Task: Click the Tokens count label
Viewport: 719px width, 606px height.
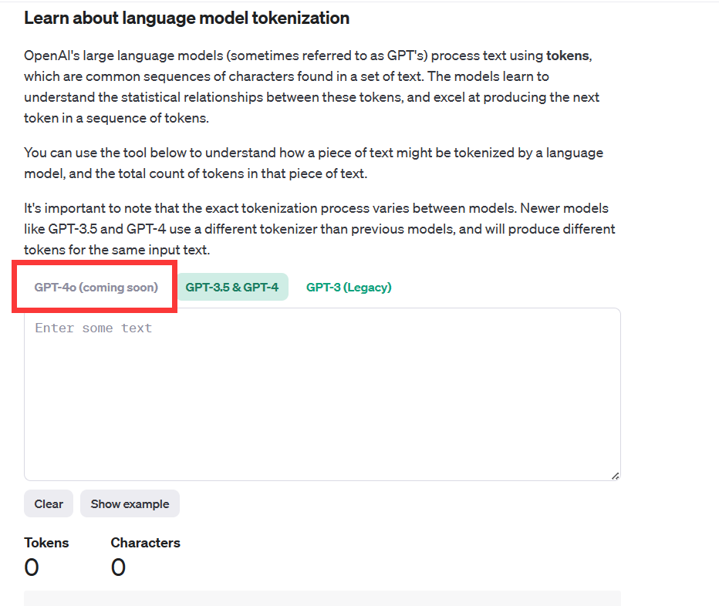Action: [46, 543]
